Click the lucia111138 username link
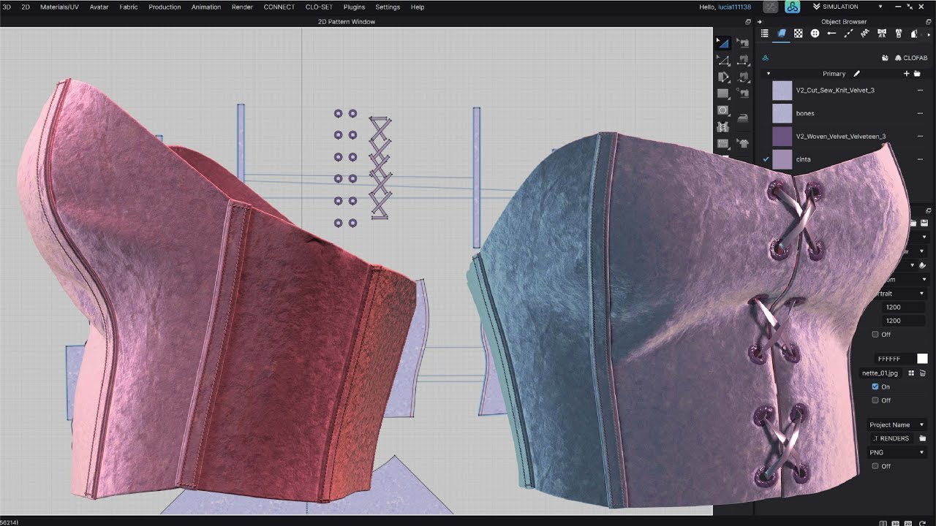The height and width of the screenshot is (526, 936). (x=734, y=7)
